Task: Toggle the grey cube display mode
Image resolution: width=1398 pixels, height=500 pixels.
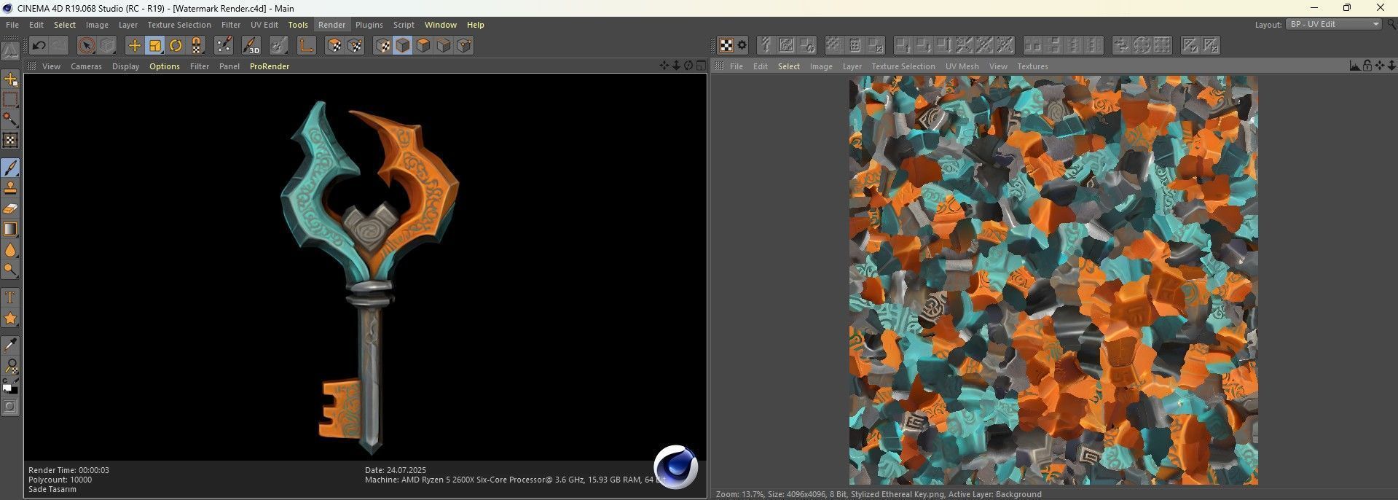Action: point(444,46)
